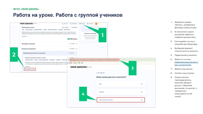Collapse the Буквенные выражения section chevron
Screen dimensions: 203x114
point(77,49)
